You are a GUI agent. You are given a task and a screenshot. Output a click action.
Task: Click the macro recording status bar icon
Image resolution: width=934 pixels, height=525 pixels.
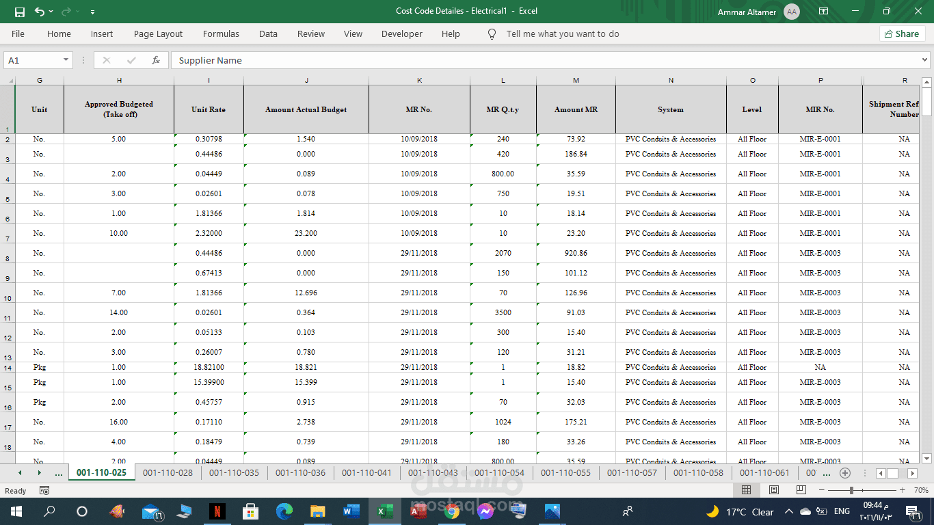coord(44,490)
